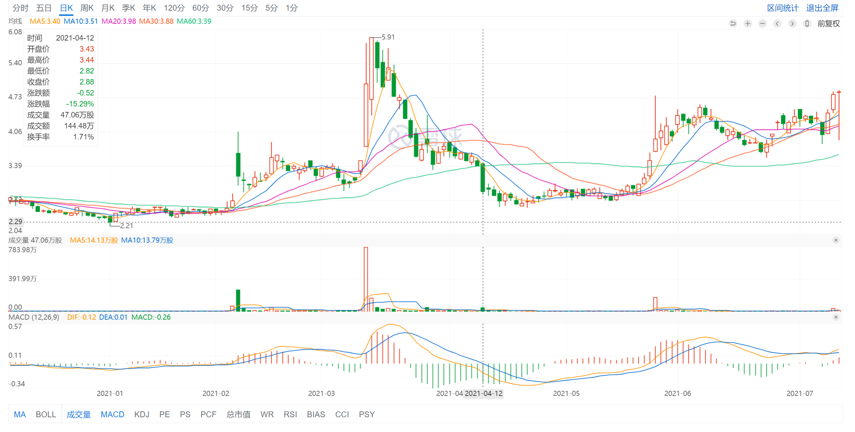
Task: Toggle the KDJ indicator on
Action: 142,414
